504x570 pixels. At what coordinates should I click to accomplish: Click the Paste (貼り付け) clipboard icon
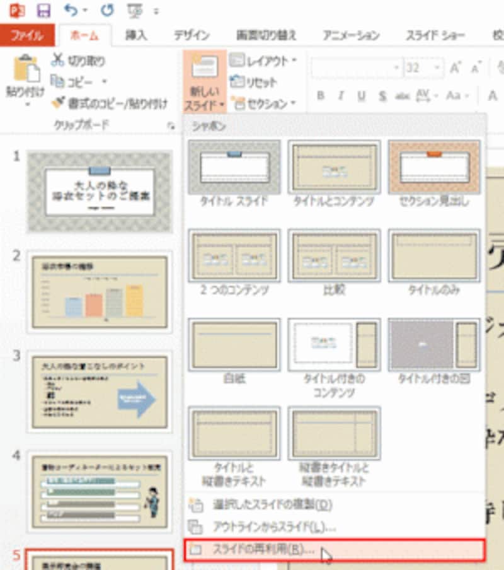click(26, 69)
